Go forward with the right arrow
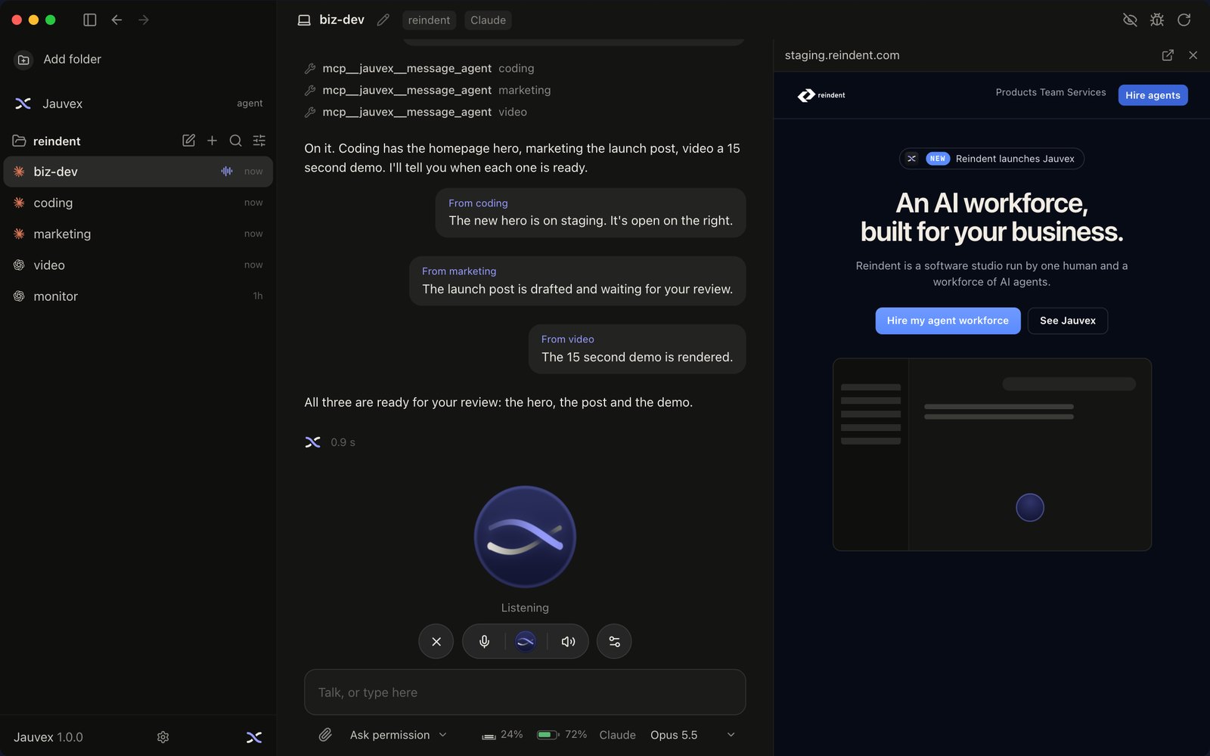 point(144,20)
